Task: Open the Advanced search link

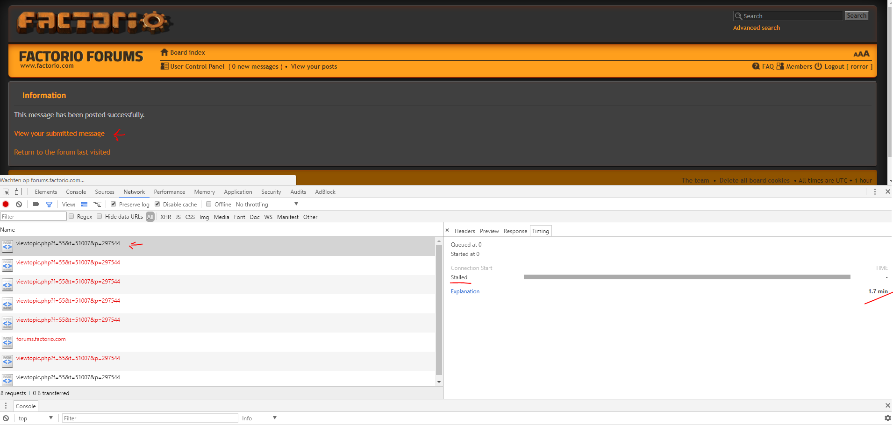Action: click(756, 28)
